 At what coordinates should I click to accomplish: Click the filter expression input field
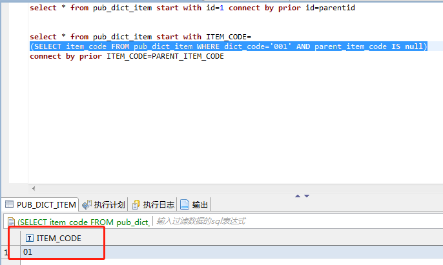tap(298, 221)
